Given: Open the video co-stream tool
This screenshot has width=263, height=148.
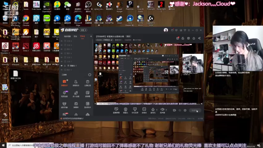Looking at the screenshot, I should tap(64, 94).
